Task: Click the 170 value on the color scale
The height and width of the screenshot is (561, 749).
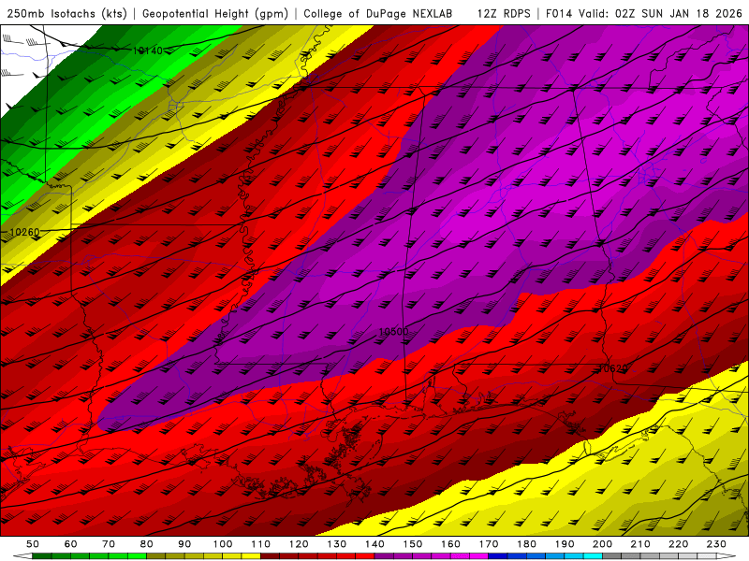Action: pyautogui.click(x=489, y=544)
